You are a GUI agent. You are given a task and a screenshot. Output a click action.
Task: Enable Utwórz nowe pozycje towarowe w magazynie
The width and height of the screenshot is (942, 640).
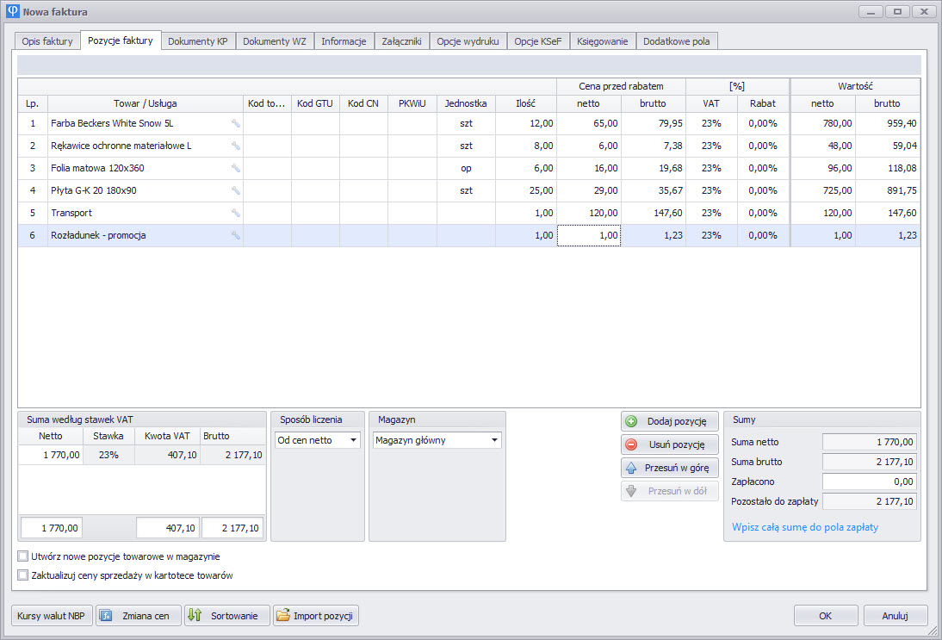23,556
